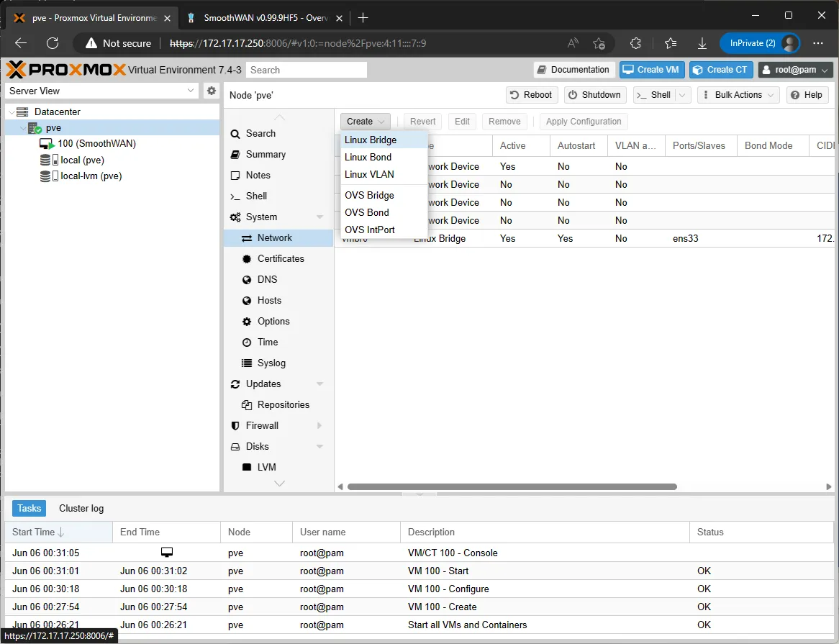Choose OVS Bridge from Create menu
This screenshot has width=839, height=644.
384,195
